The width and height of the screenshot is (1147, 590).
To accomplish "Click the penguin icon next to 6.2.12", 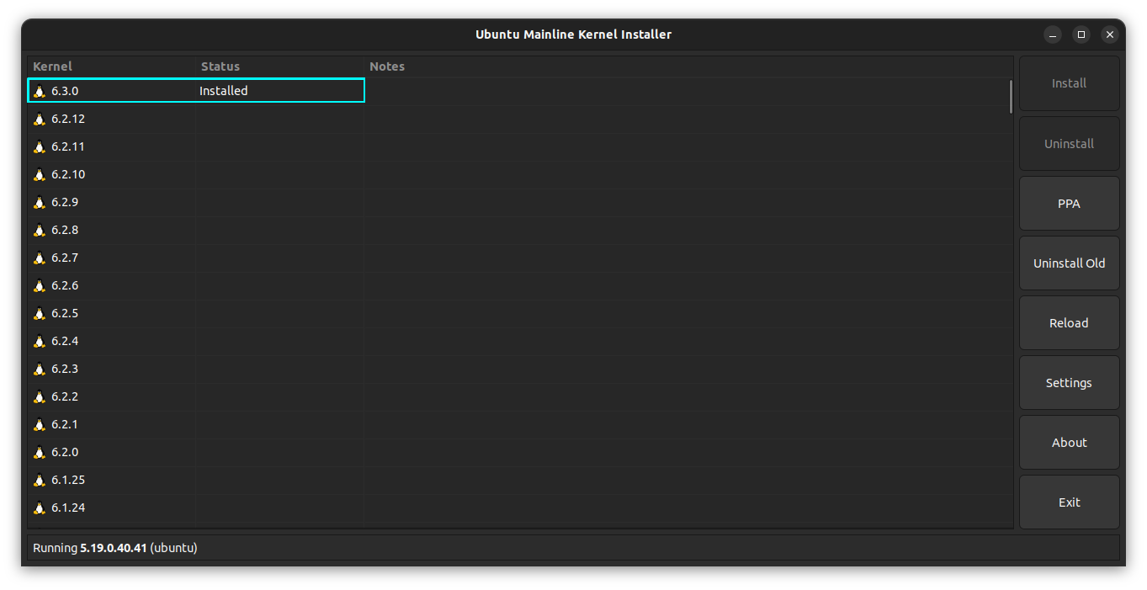I will (40, 119).
